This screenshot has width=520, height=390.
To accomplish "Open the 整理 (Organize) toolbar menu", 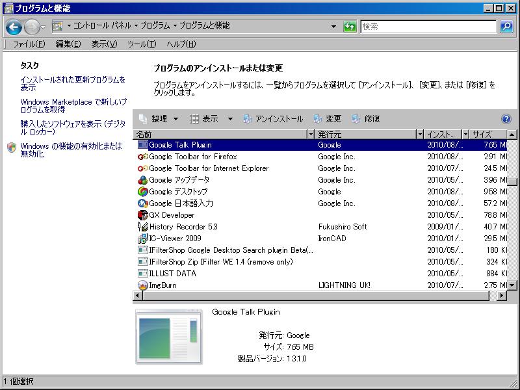I will (x=159, y=119).
